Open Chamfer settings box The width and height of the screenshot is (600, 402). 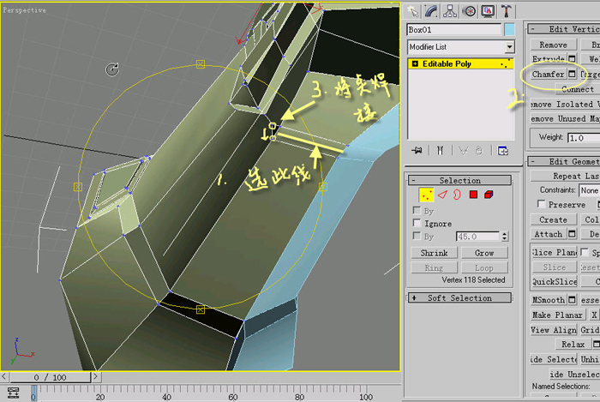(x=572, y=74)
